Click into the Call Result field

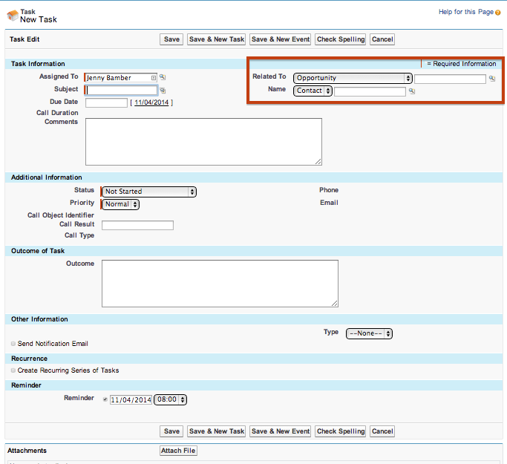click(138, 226)
